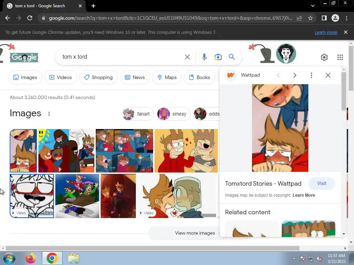Viewport: 354px width, 265px height.
Task: Click Learn More about image copyright
Action: click(x=304, y=195)
